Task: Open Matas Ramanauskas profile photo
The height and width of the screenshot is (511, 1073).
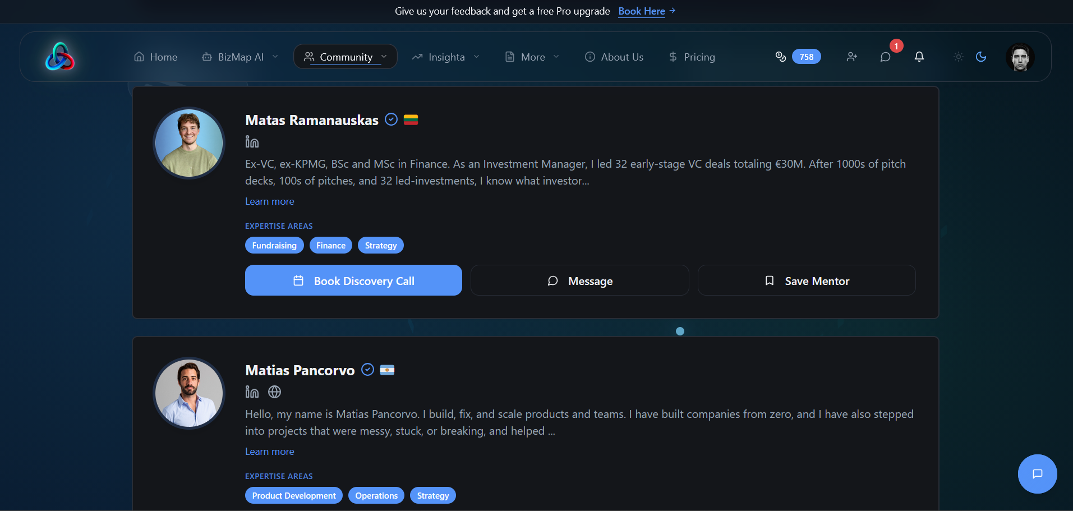Action: pyautogui.click(x=189, y=143)
